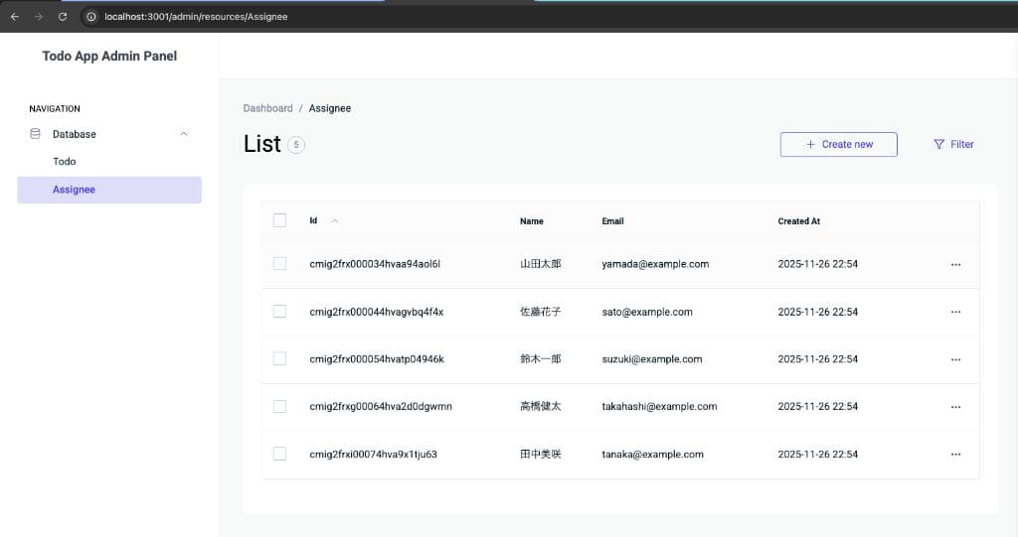The width and height of the screenshot is (1018, 537).
Task: Click email suzuki@example.com
Action: click(x=652, y=359)
